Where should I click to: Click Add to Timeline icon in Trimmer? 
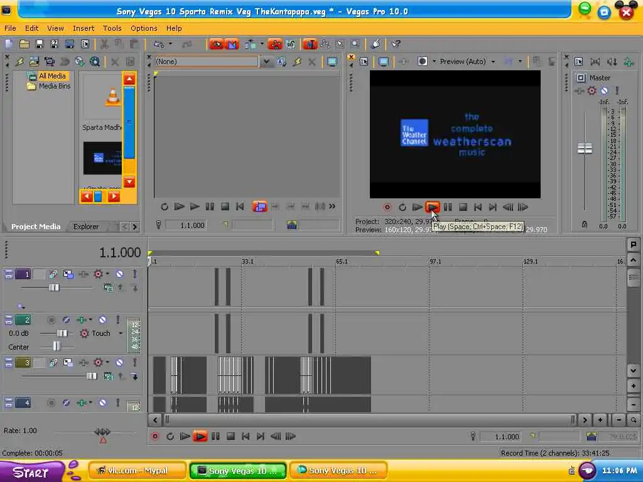click(259, 206)
